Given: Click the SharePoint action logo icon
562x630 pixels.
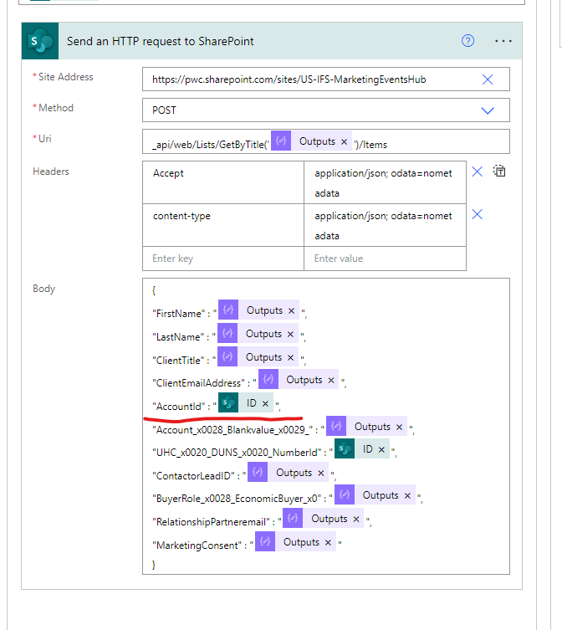Looking at the screenshot, I should coord(40,41).
